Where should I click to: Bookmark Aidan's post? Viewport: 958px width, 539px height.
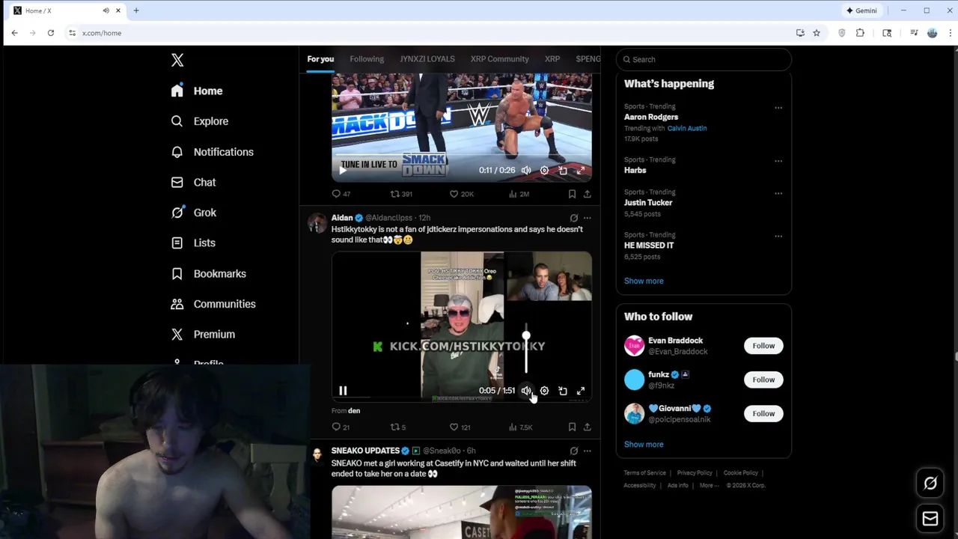pyautogui.click(x=572, y=427)
